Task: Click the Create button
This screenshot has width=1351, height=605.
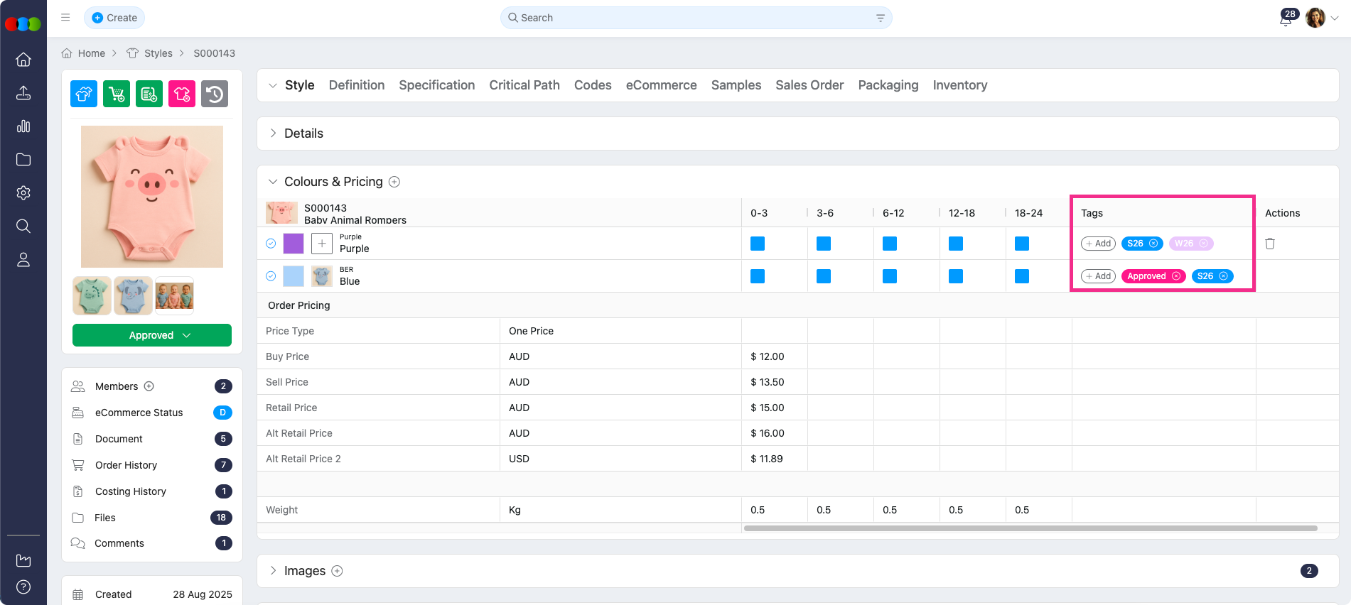Action: (x=114, y=18)
